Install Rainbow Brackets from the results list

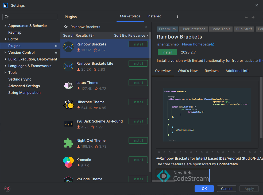[x=138, y=44]
